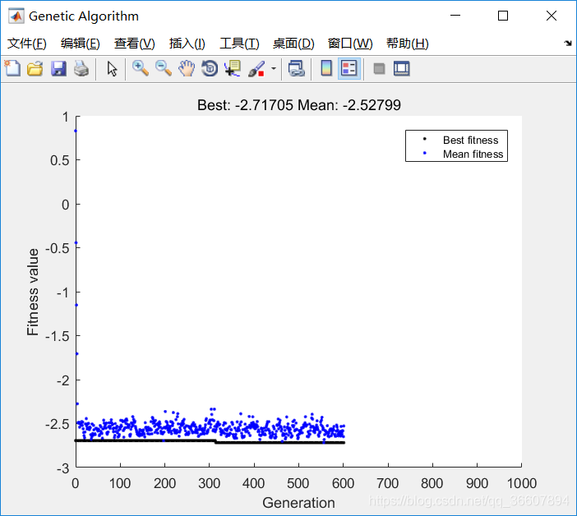Save figure with floppy disk icon
577x516 pixels.
click(58, 69)
